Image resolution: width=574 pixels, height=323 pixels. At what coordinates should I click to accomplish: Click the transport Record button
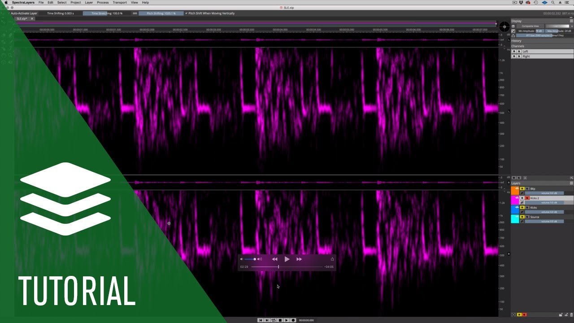click(x=293, y=320)
